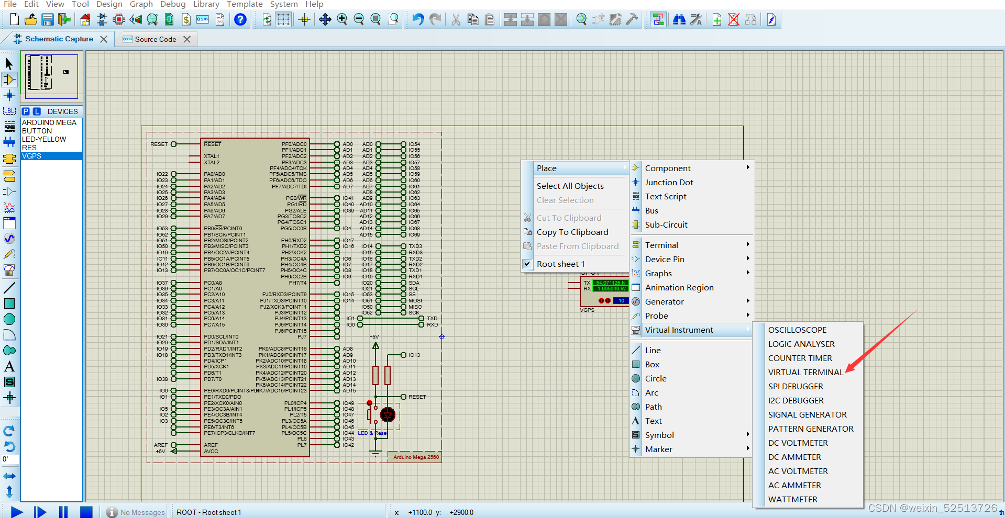Image resolution: width=1005 pixels, height=518 pixels.
Task: Select VIRTUAL TERMINAL from instrument list
Action: point(805,373)
